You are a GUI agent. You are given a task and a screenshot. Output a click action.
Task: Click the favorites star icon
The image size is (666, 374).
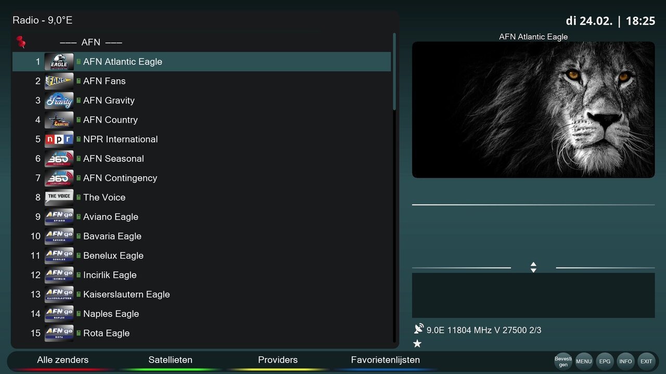[x=417, y=343]
